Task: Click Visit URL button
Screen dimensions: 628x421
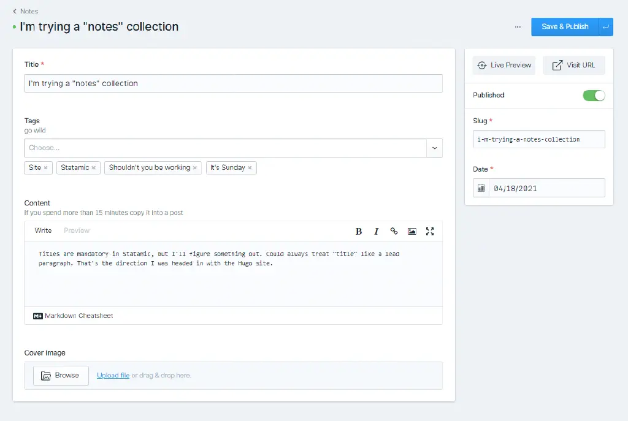Action: tap(573, 65)
